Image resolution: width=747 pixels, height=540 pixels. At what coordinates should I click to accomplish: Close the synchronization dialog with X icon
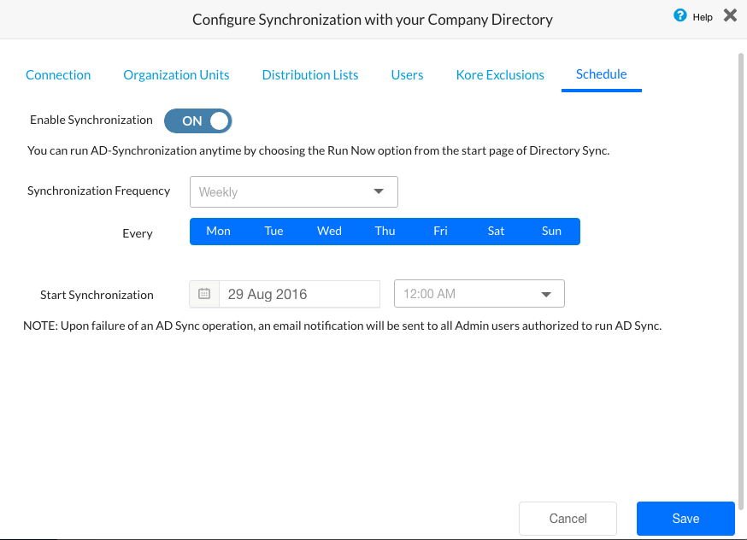click(x=730, y=15)
